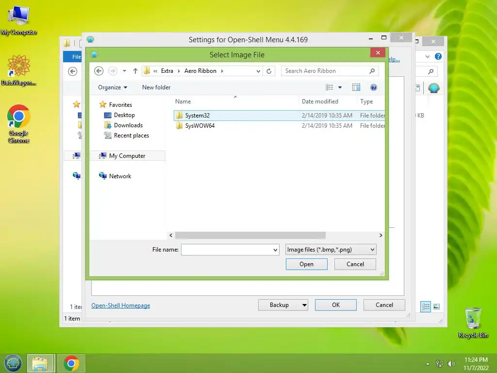
Task: Click the Forward arrow in Select Image File dialog
Action: [x=113, y=71]
